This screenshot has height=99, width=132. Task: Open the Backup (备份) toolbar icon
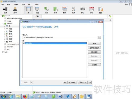point(83,10)
